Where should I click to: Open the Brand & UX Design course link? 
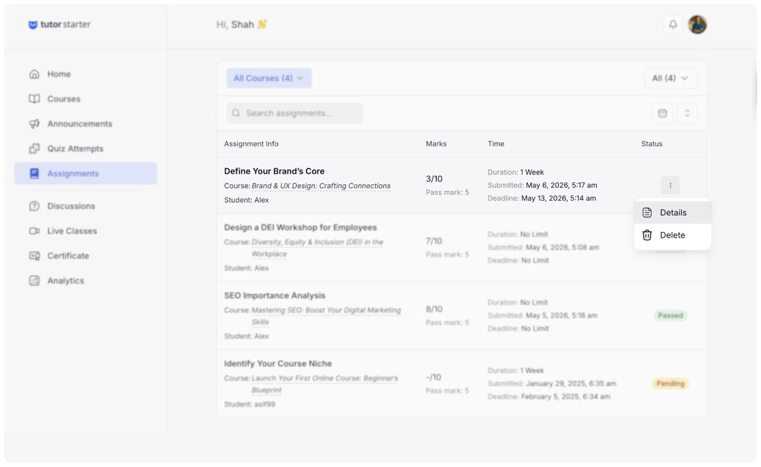(321, 186)
